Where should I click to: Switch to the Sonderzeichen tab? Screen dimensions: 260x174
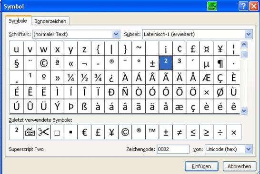click(x=50, y=21)
